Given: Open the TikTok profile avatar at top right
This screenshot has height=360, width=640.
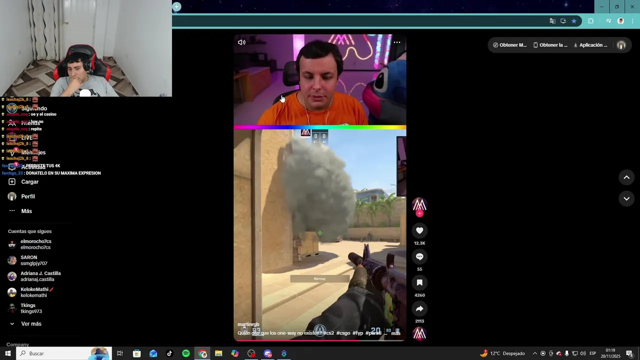Looking at the screenshot, I should [x=621, y=45].
